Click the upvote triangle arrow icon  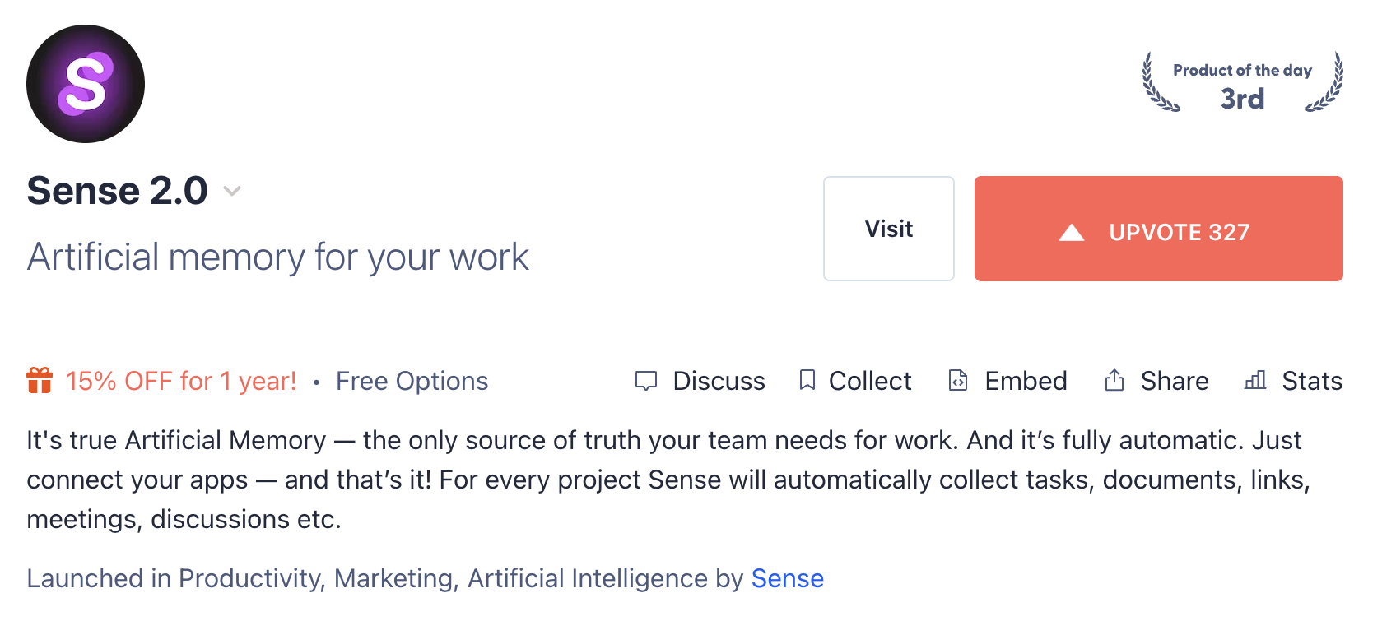(x=1071, y=233)
